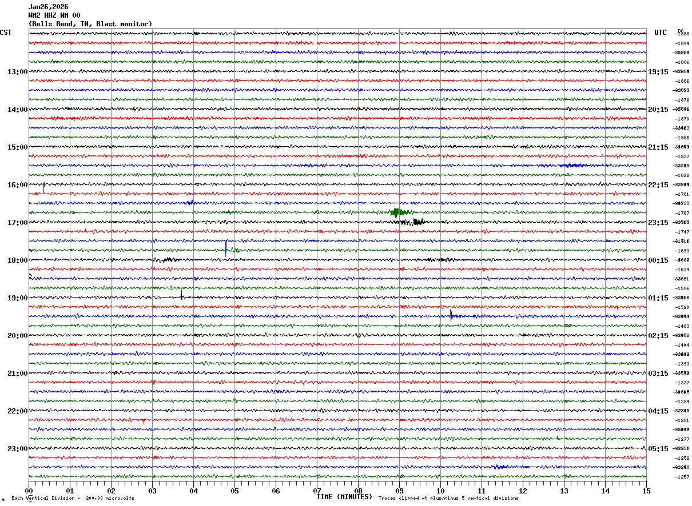The image size is (692, 506).
Task: Click the 12 minute tick label
Action: 523,491
